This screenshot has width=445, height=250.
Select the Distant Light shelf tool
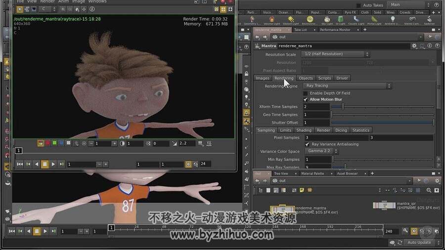point(291,20)
